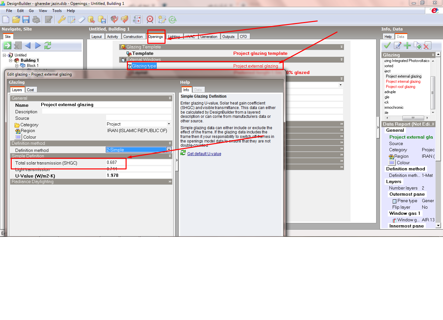
Task: Open the Definition method dropdown showing 2-Simple
Action: click(169, 150)
